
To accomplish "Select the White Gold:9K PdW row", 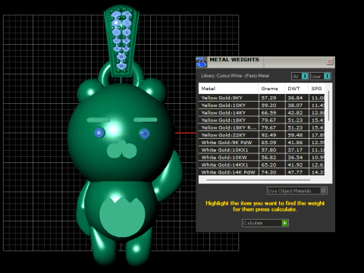I will click(x=262, y=143).
